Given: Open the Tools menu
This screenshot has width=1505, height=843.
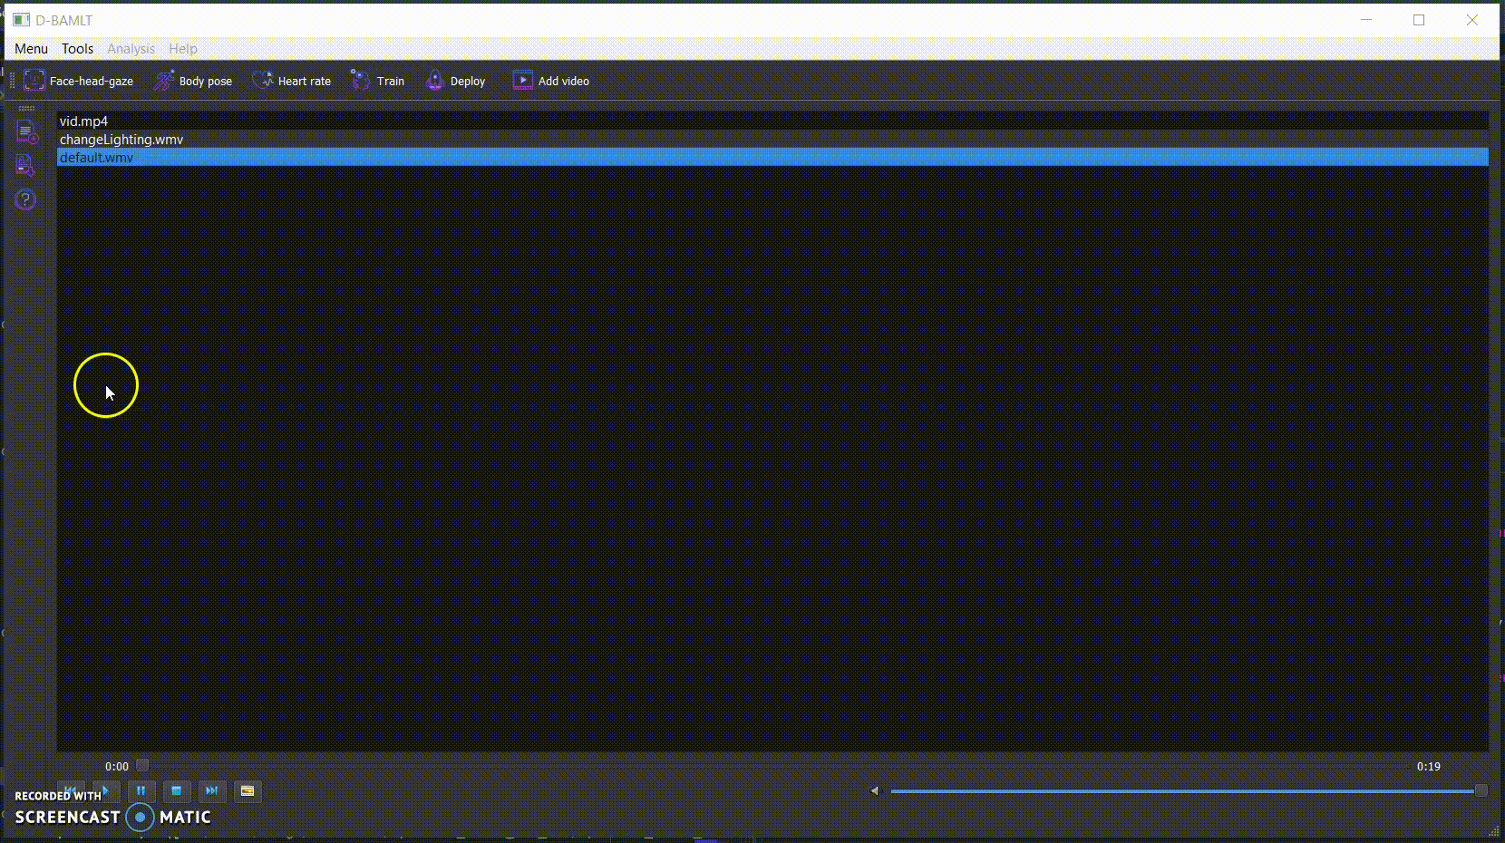Looking at the screenshot, I should click(x=77, y=49).
